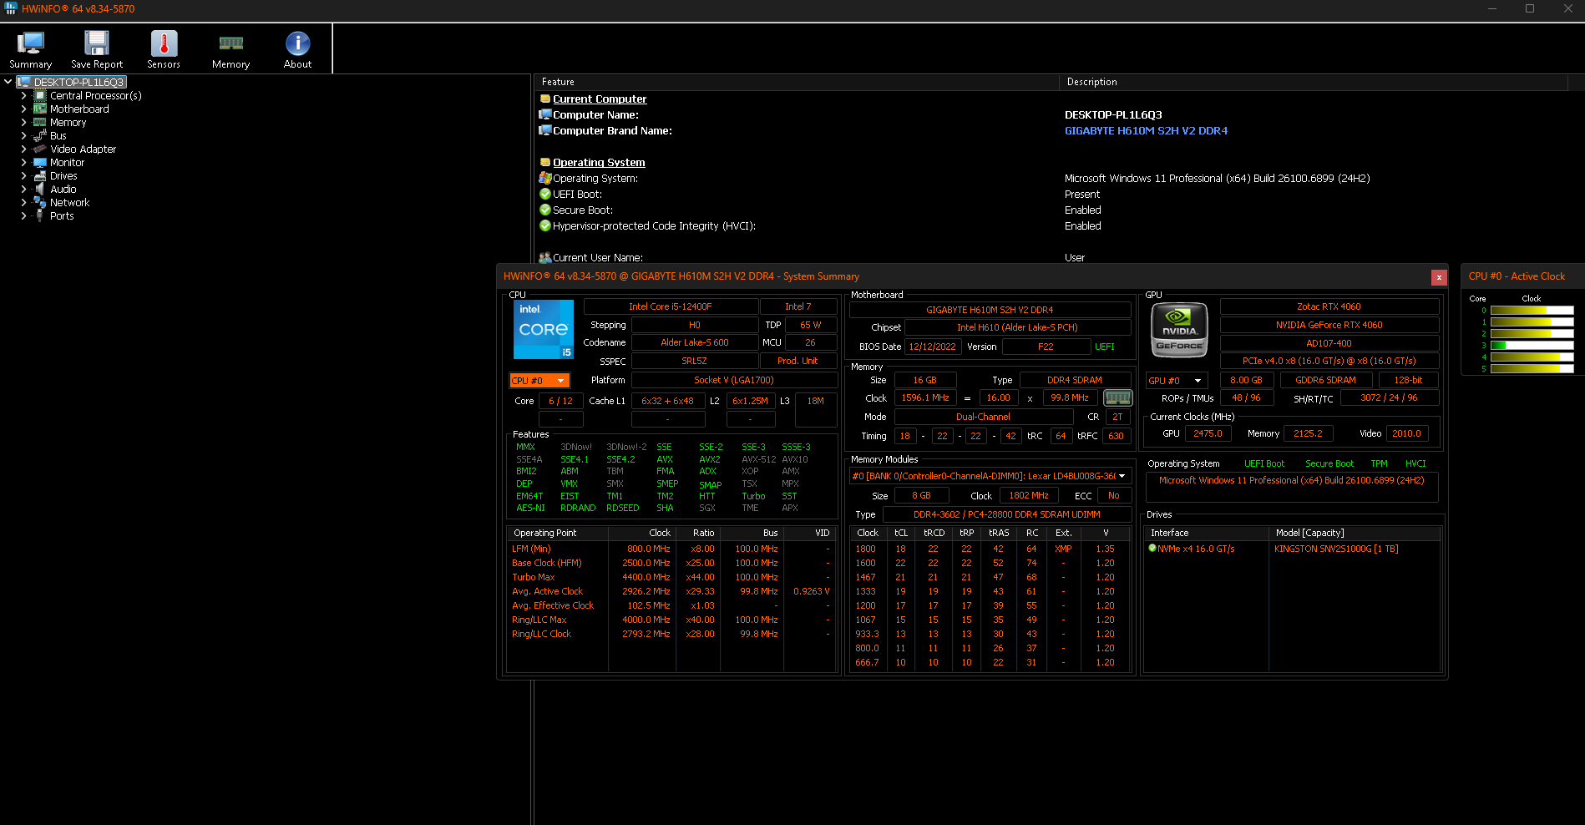Expand the Central Processor(s) tree node
The image size is (1585, 825).
pyautogui.click(x=23, y=96)
